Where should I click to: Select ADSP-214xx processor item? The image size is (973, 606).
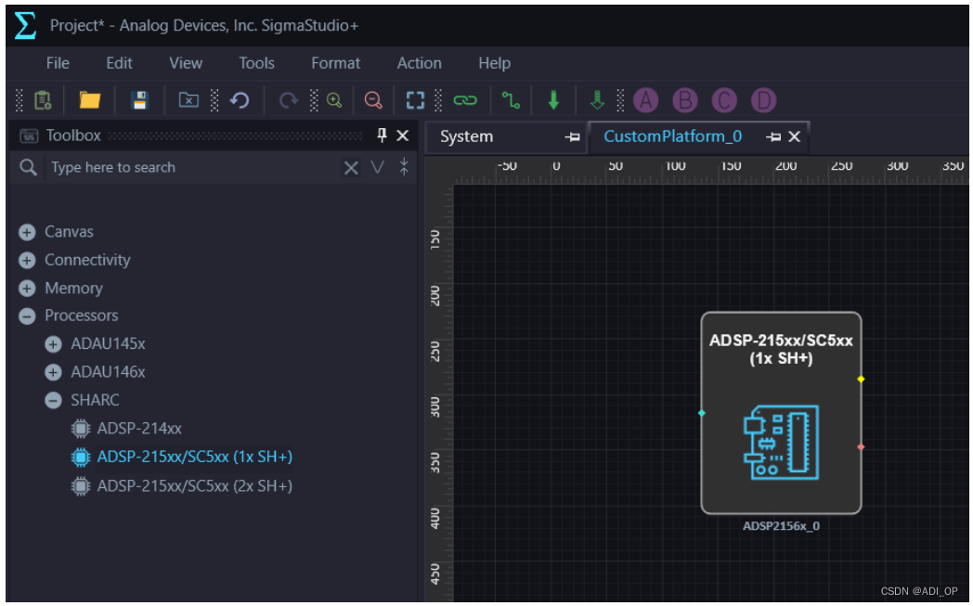[x=139, y=429]
